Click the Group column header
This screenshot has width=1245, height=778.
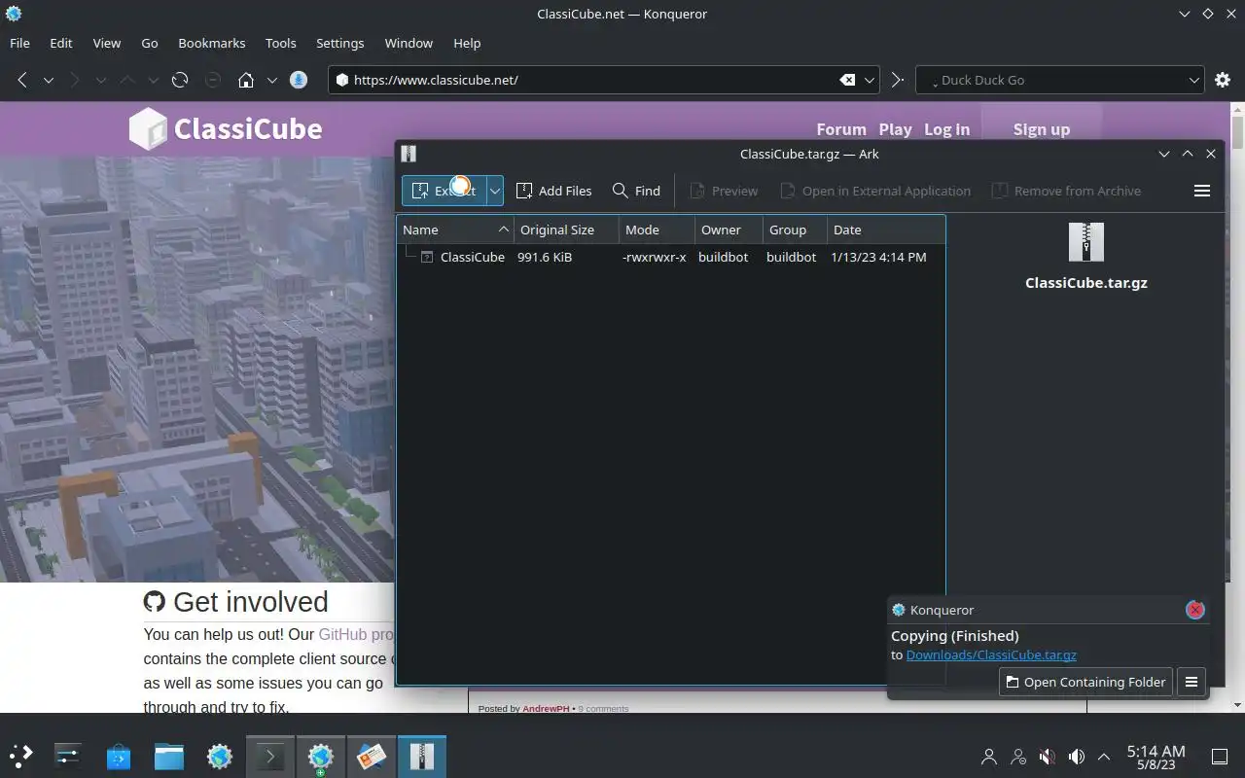click(795, 230)
